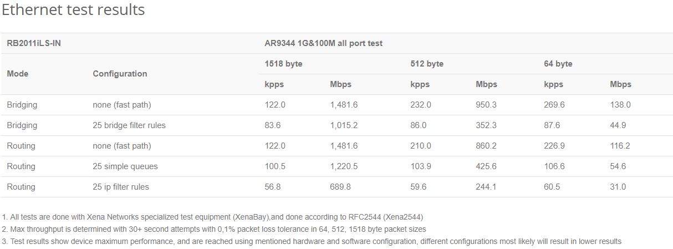Image resolution: width=673 pixels, height=249 pixels.
Task: Select the RB2011iLS-IN model header cell
Action: coord(34,43)
